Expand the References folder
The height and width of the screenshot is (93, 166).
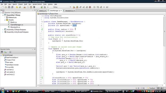(x=5, y=18)
